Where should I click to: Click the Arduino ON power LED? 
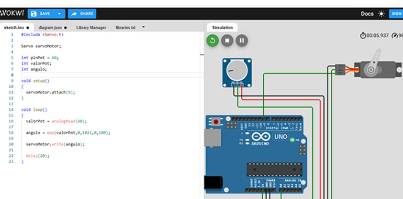tap(292, 140)
